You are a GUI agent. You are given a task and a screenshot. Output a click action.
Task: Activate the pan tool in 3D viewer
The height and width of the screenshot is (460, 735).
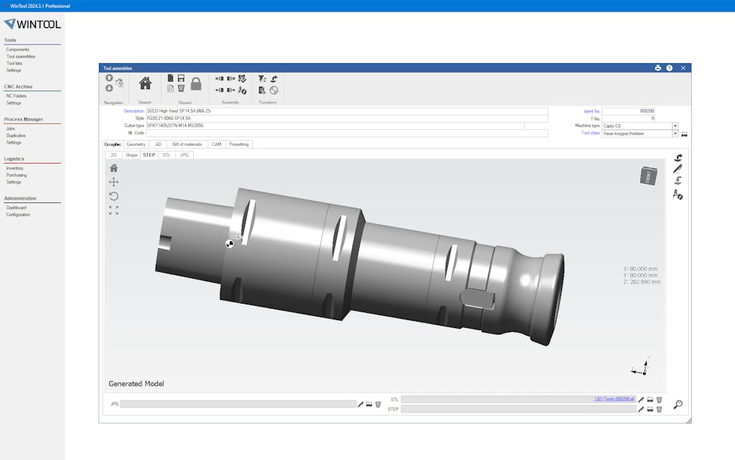coord(113,182)
